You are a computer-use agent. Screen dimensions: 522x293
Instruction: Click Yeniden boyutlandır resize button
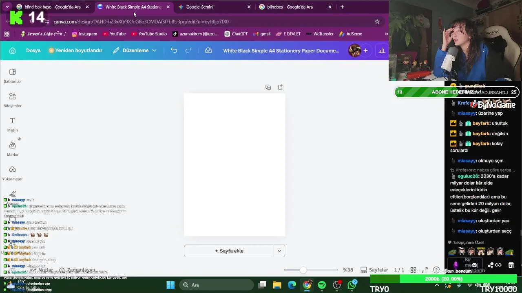coord(75,50)
